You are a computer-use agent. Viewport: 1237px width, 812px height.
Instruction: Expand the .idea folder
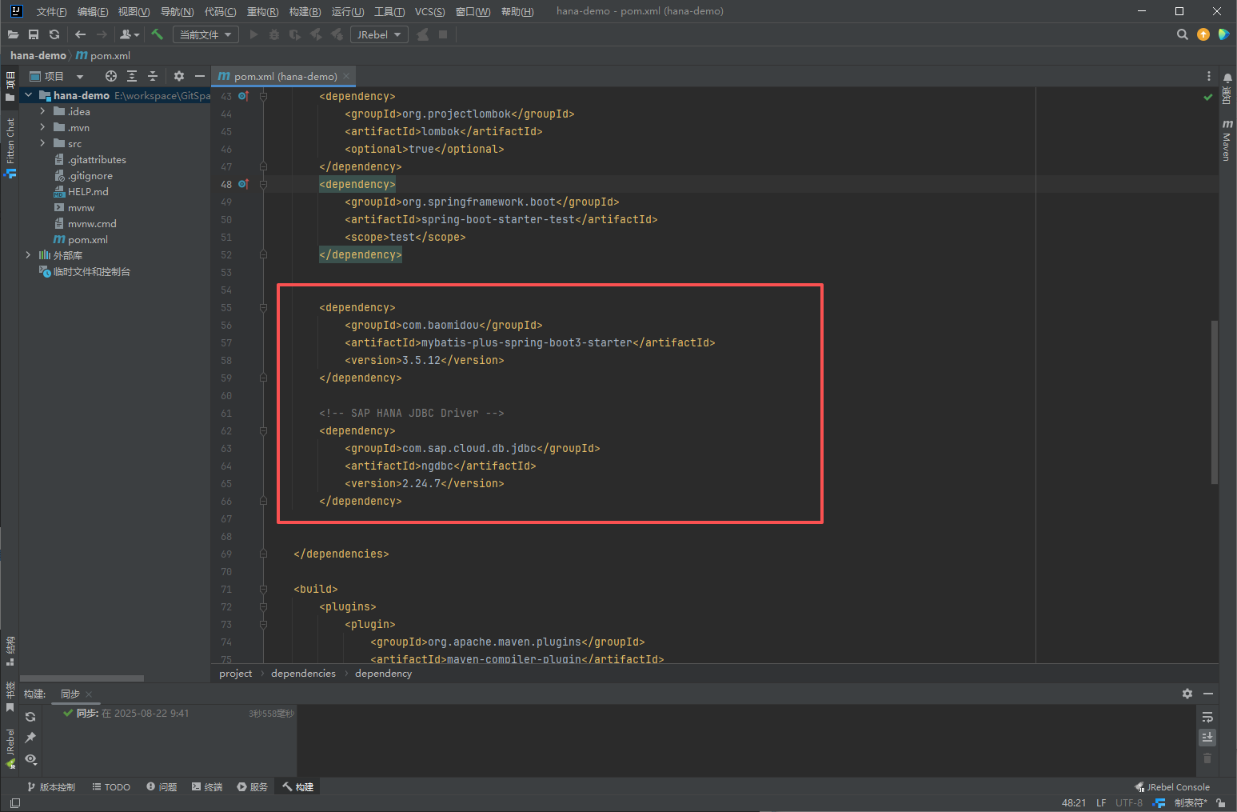[42, 111]
